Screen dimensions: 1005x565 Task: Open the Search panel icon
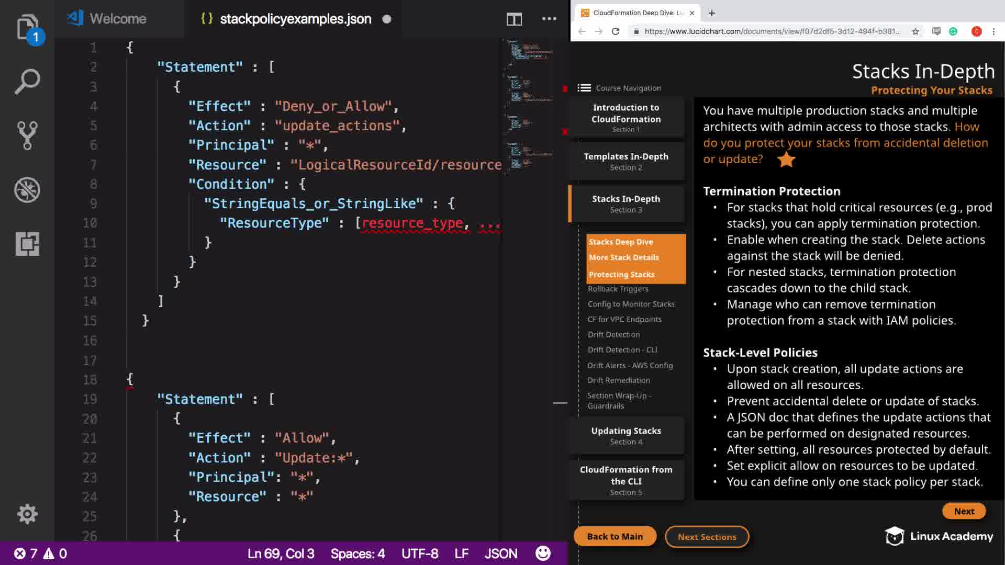coord(27,82)
